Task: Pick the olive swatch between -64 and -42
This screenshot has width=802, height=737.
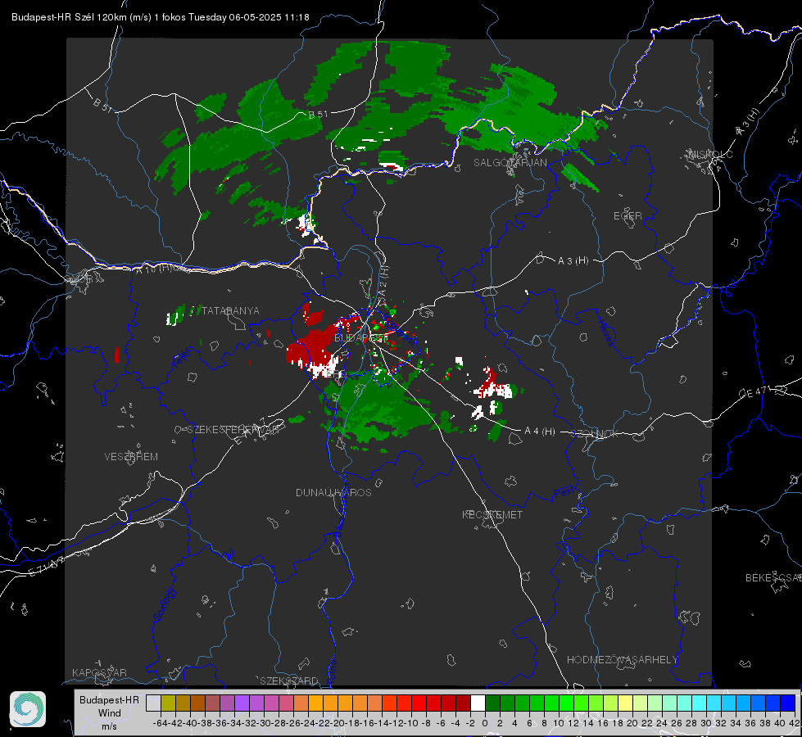Action: tap(168, 703)
